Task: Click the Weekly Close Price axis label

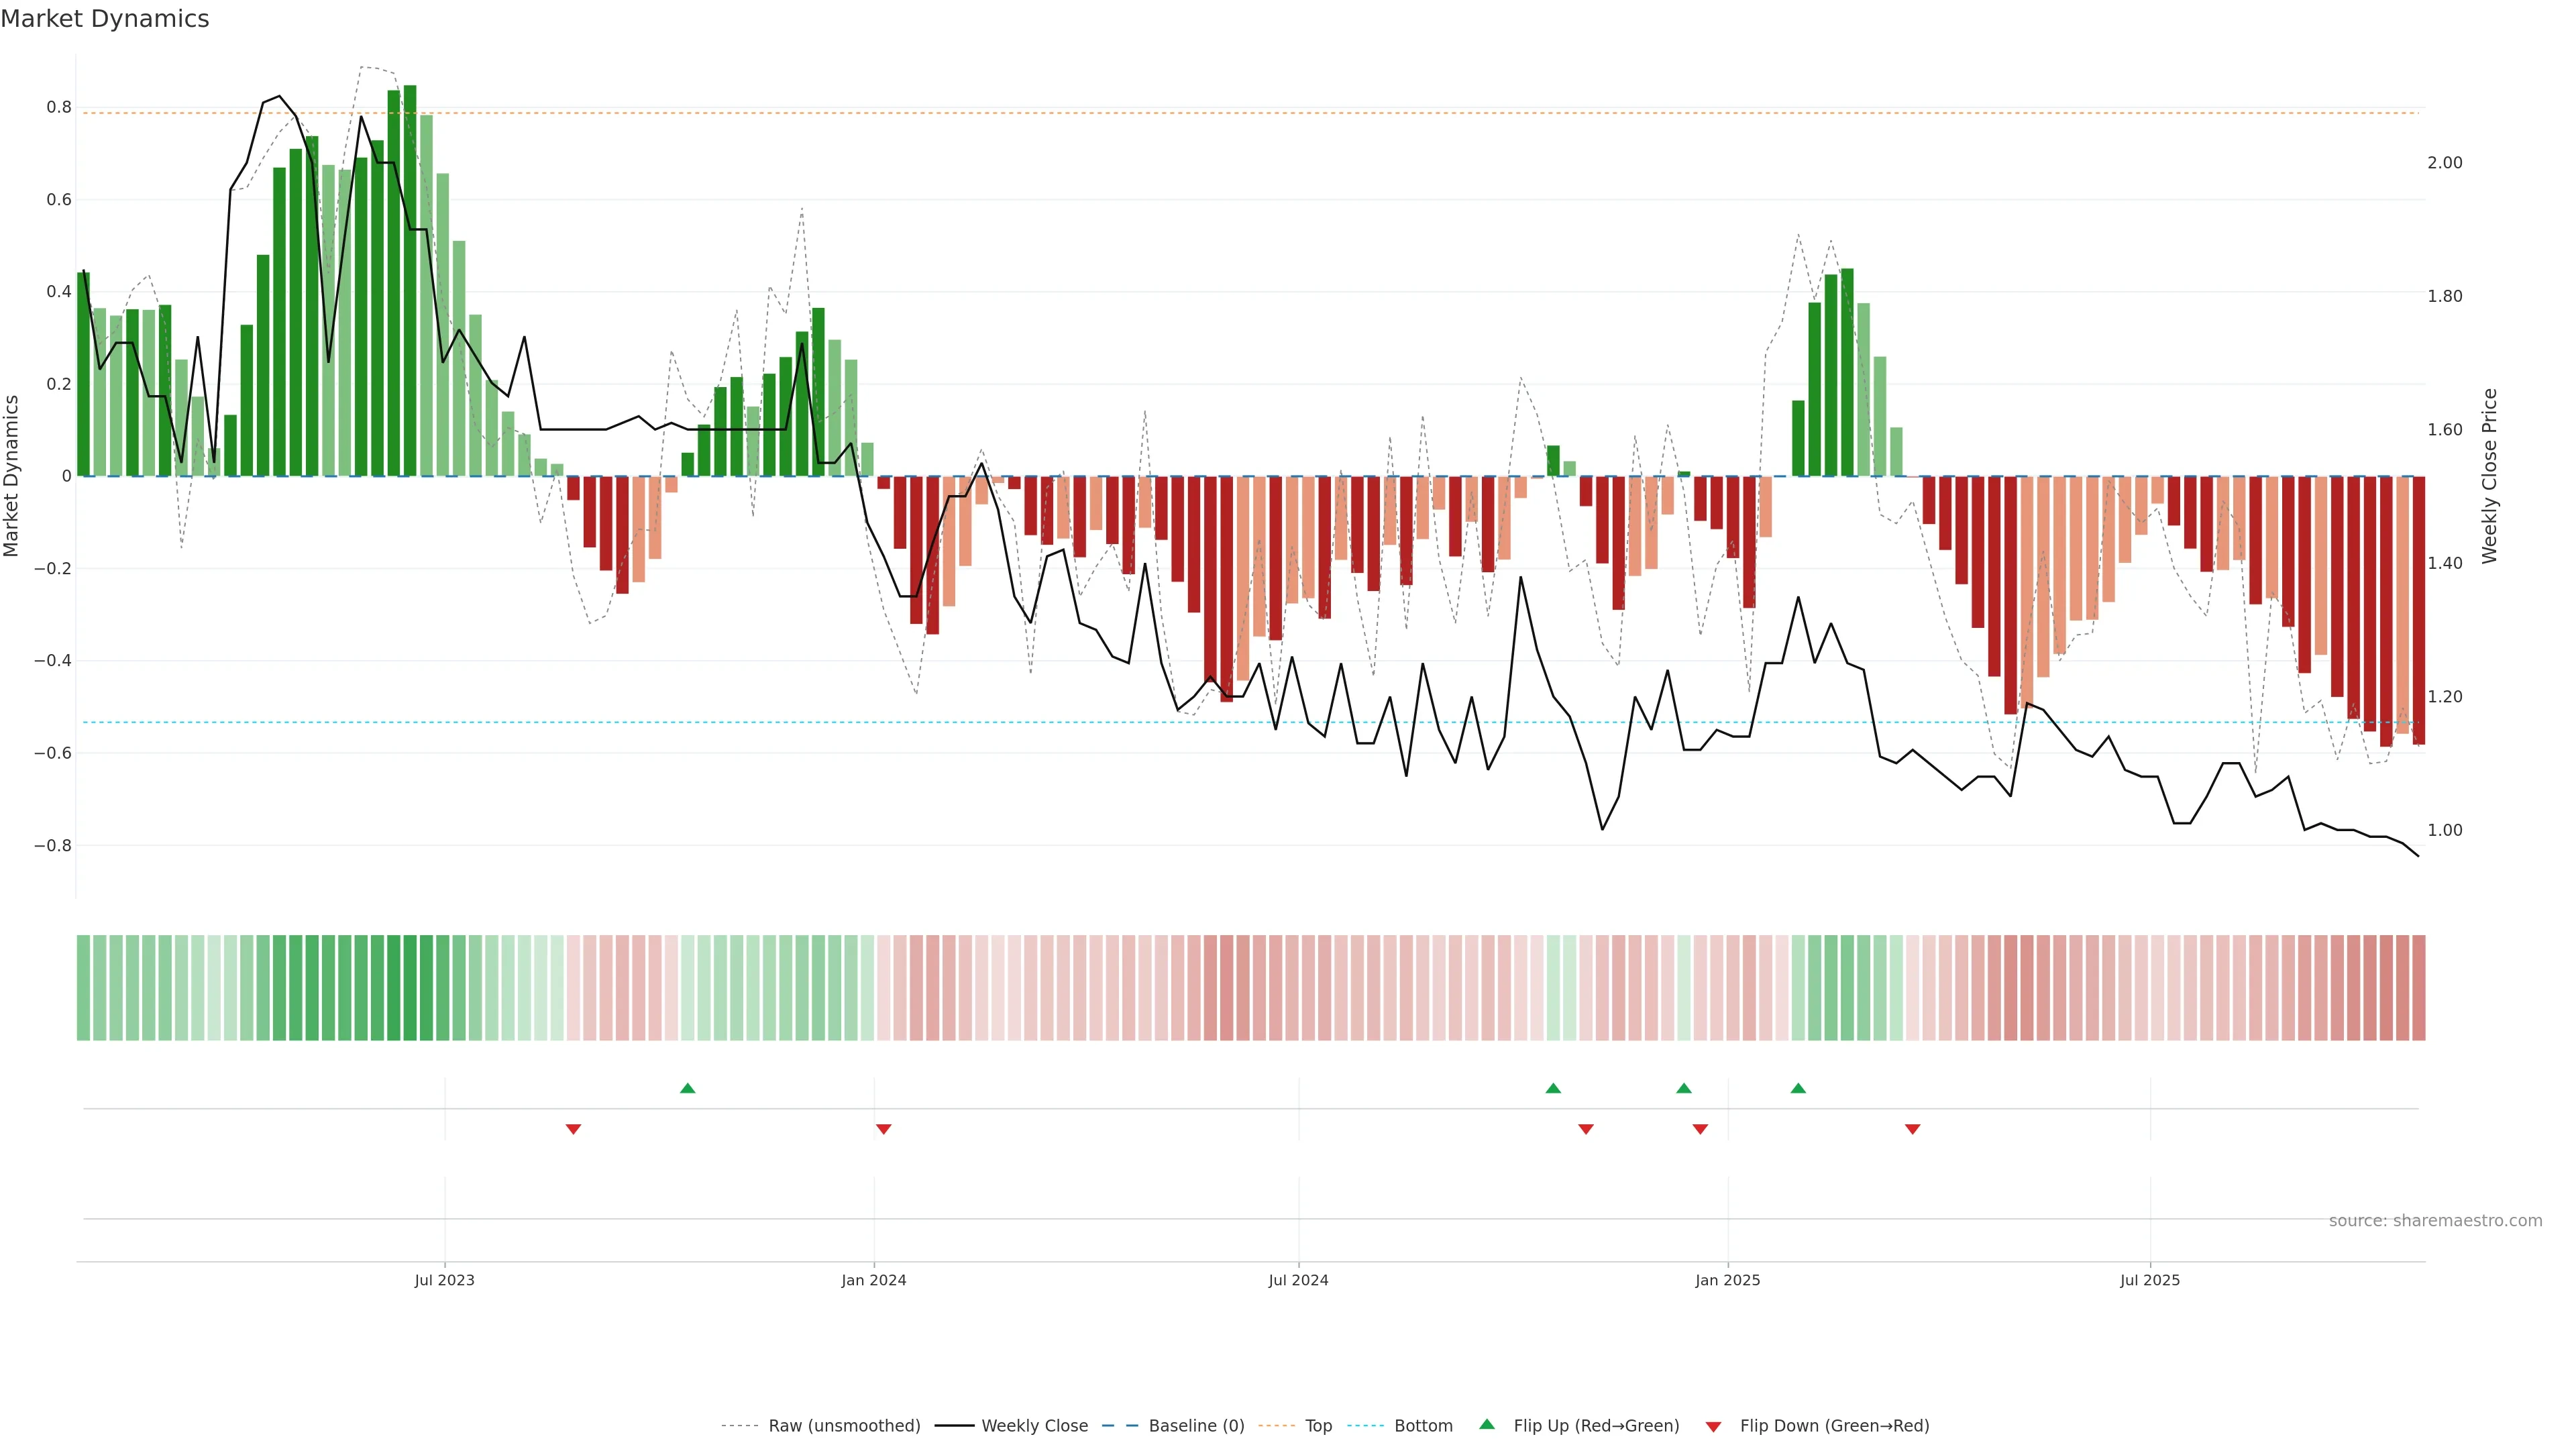Action: point(2489,476)
